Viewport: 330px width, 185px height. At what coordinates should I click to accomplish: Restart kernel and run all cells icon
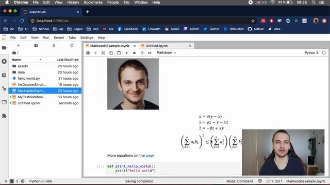point(150,53)
